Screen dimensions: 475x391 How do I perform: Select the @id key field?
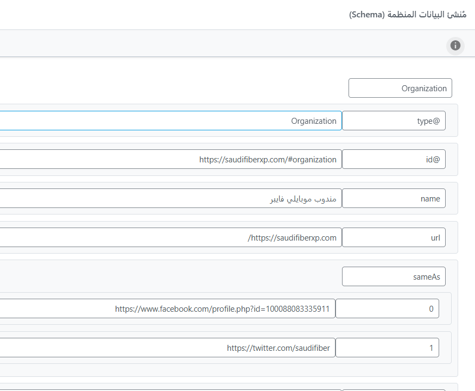394,160
